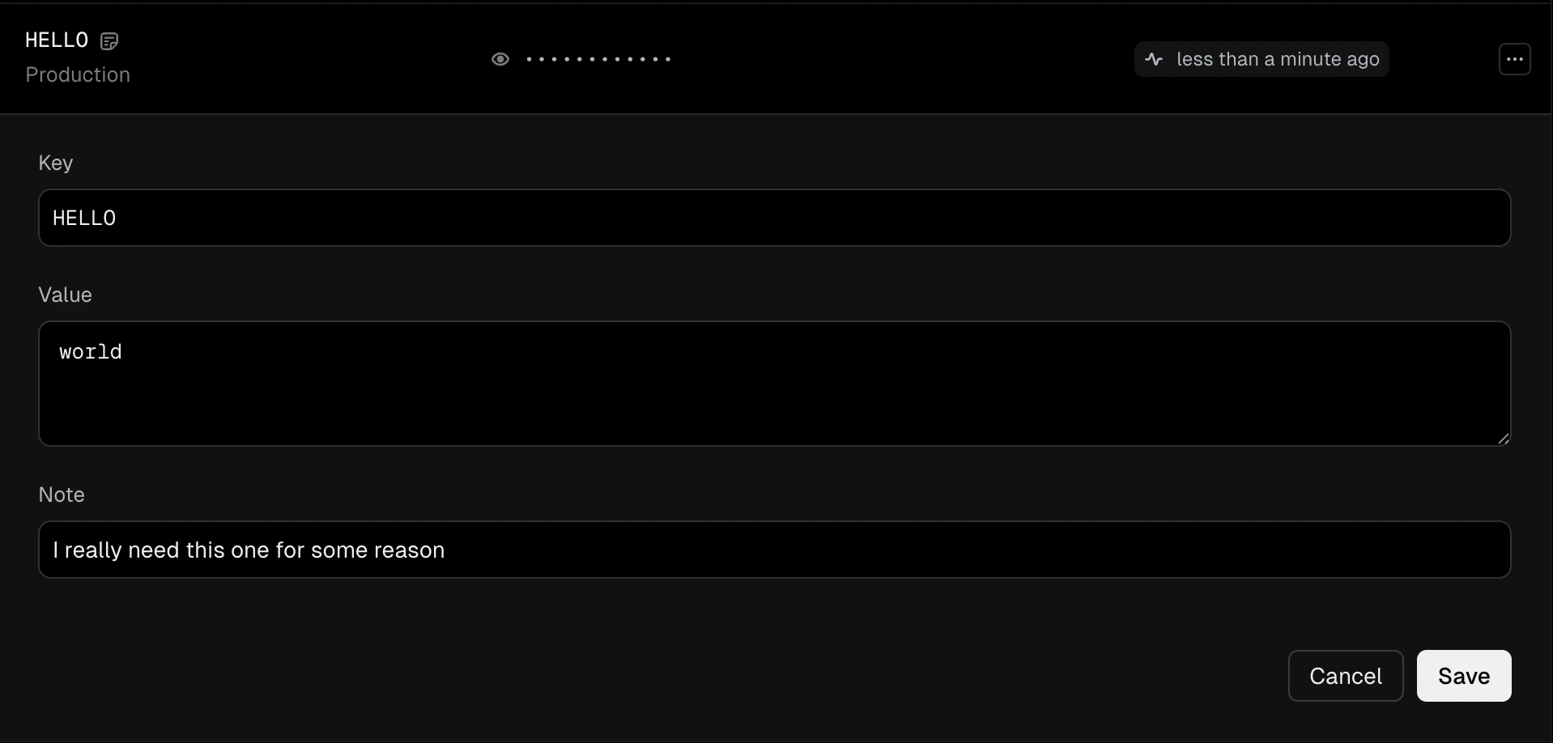The image size is (1553, 743).
Task: Click the masked dotted secret preview
Action: tap(599, 59)
